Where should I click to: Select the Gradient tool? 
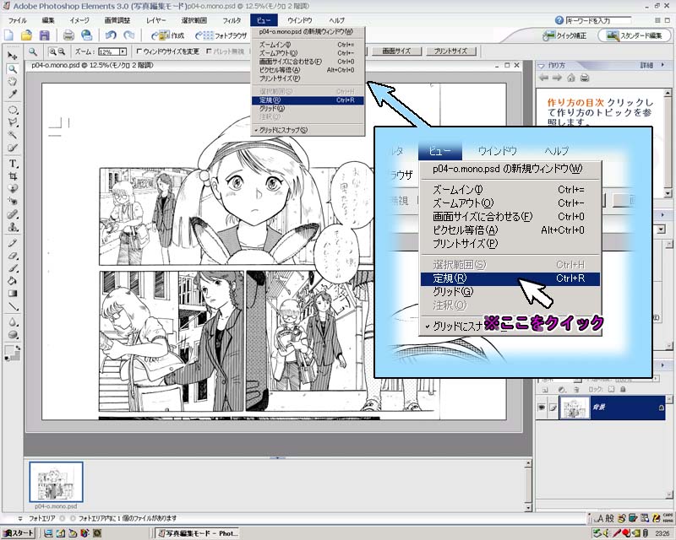coord(13,294)
